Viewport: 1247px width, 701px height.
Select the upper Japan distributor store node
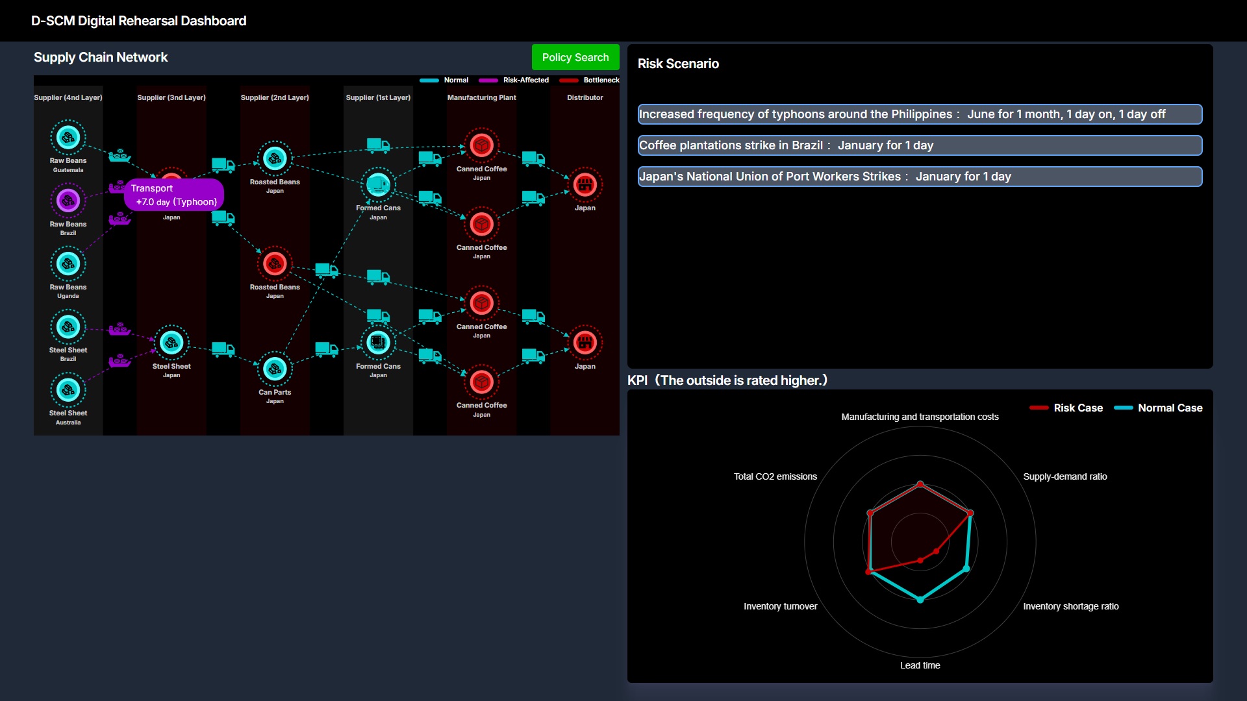pyautogui.click(x=585, y=184)
